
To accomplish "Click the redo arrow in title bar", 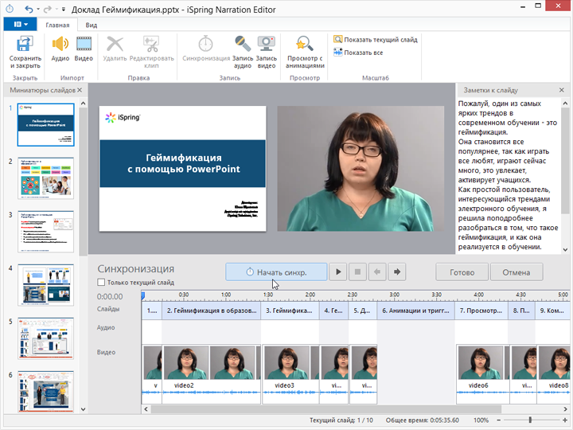I will point(48,9).
